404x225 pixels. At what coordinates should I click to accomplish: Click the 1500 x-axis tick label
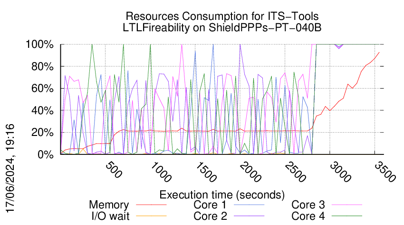pyautogui.click(x=205, y=172)
